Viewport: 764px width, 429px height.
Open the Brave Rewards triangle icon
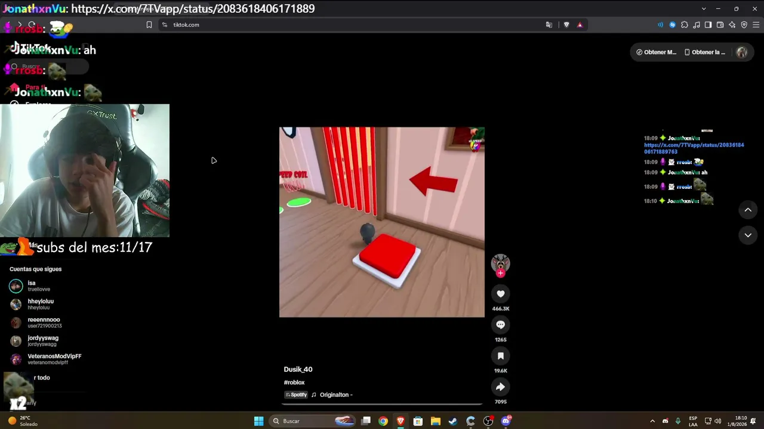pos(580,24)
